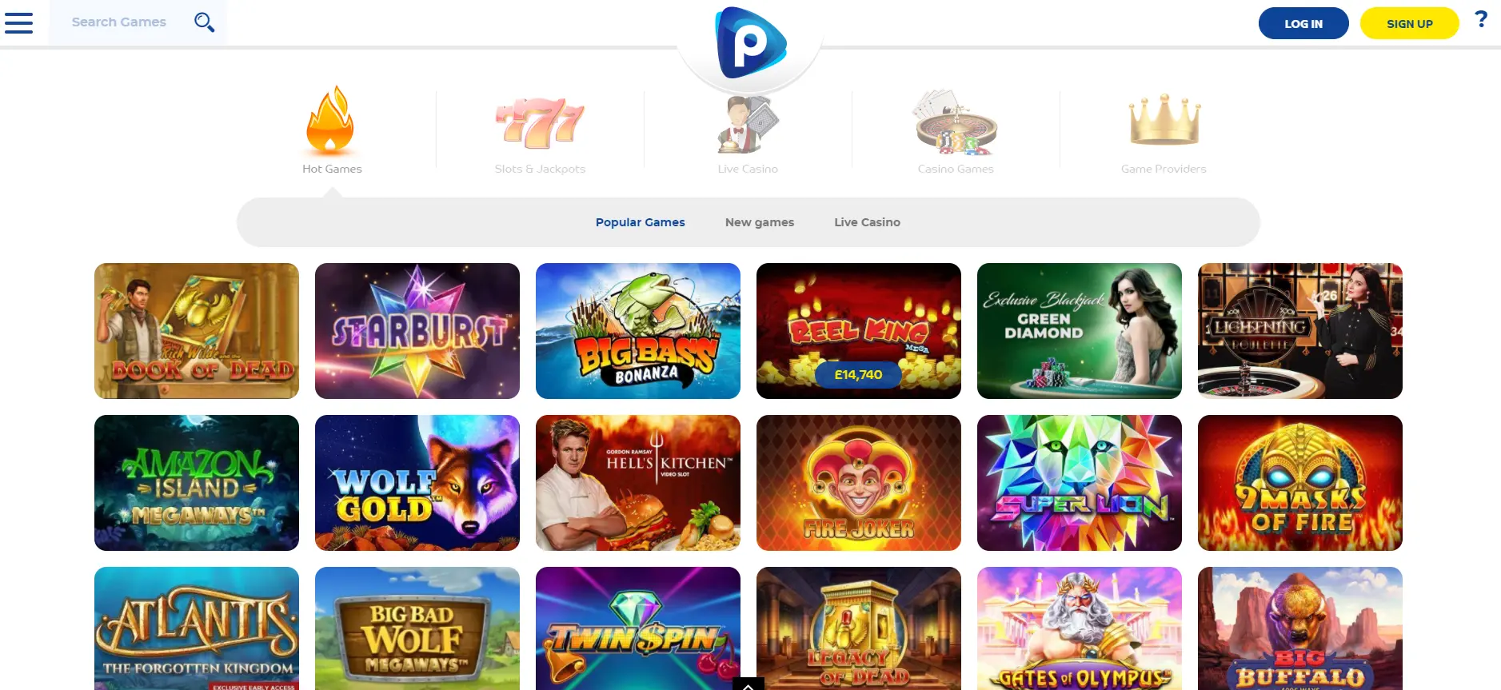Screen dimensions: 1501x690
Task: Open Live Casino dealer icon
Action: tap(748, 124)
